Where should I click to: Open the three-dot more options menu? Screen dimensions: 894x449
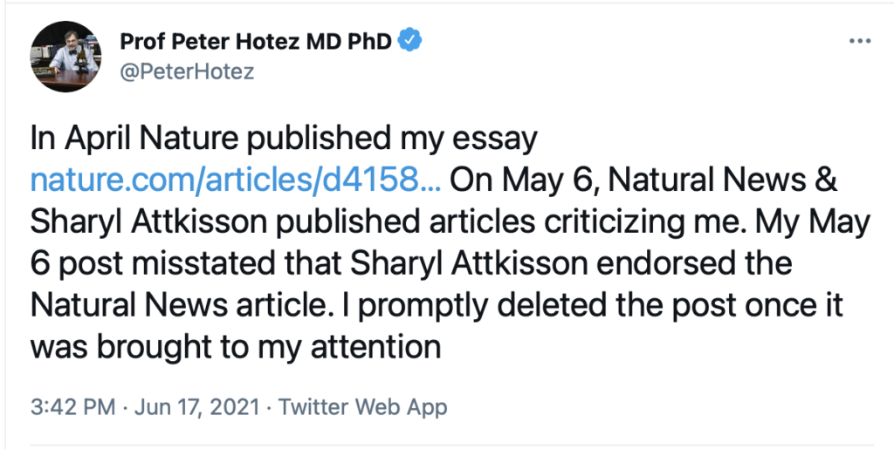(860, 42)
